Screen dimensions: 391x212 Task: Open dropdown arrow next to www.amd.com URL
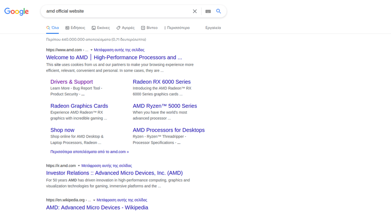[x=91, y=50]
